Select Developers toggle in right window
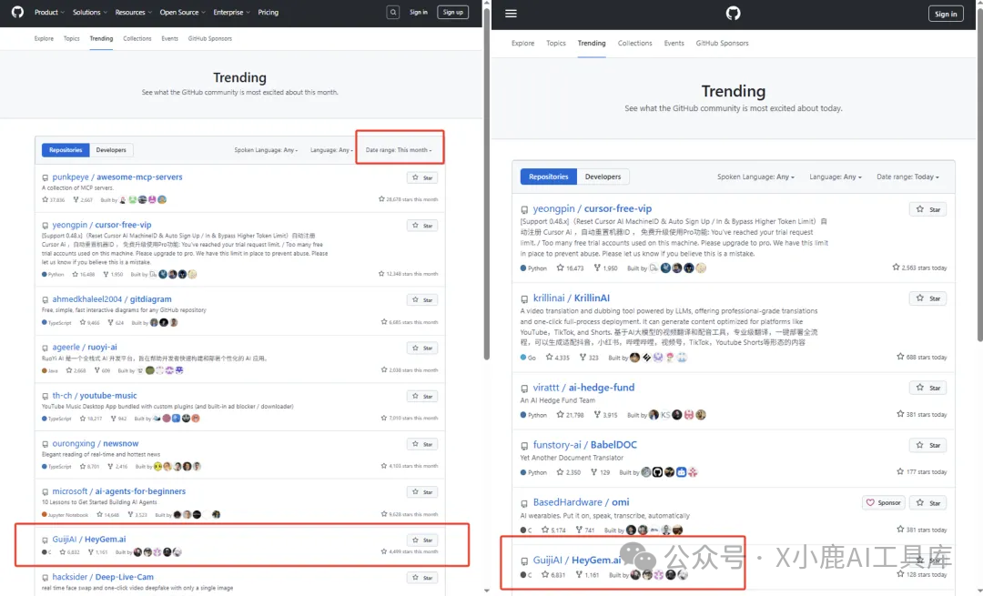Viewport: 983px width, 596px height. click(x=603, y=177)
